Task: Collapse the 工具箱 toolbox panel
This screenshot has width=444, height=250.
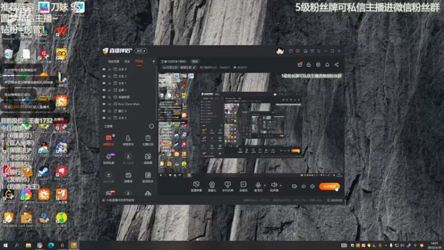Action: coord(152,126)
